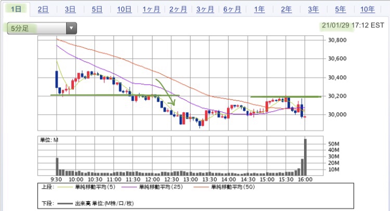Click the 10M volume axis label
The width and height of the screenshot is (390, 211).
tap(334, 169)
